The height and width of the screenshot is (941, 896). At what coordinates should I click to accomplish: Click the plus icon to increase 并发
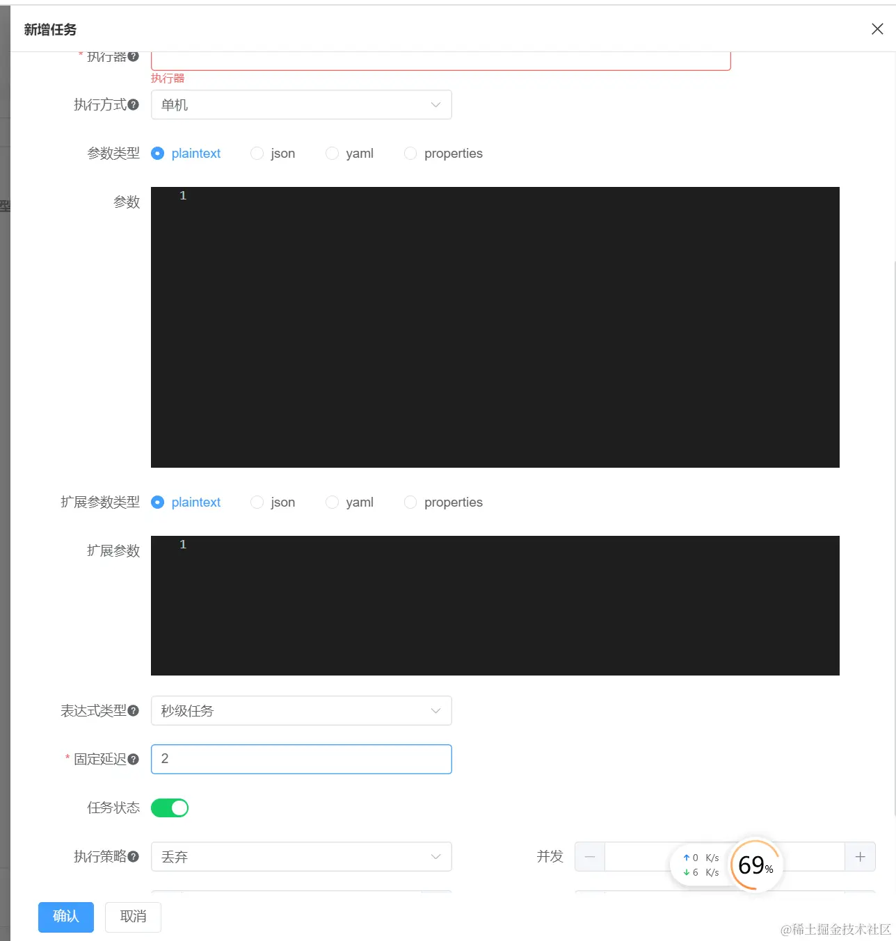(x=860, y=856)
